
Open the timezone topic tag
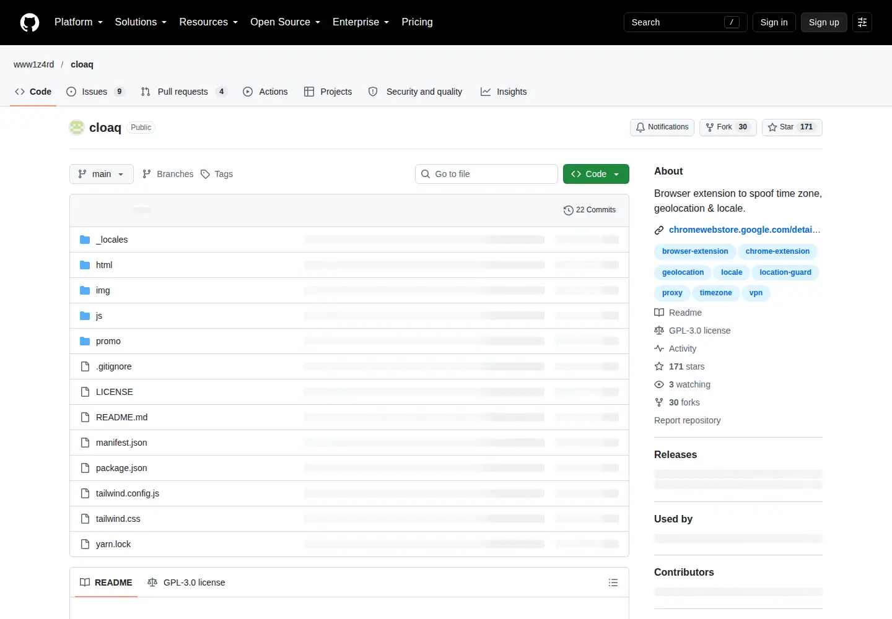click(x=715, y=293)
